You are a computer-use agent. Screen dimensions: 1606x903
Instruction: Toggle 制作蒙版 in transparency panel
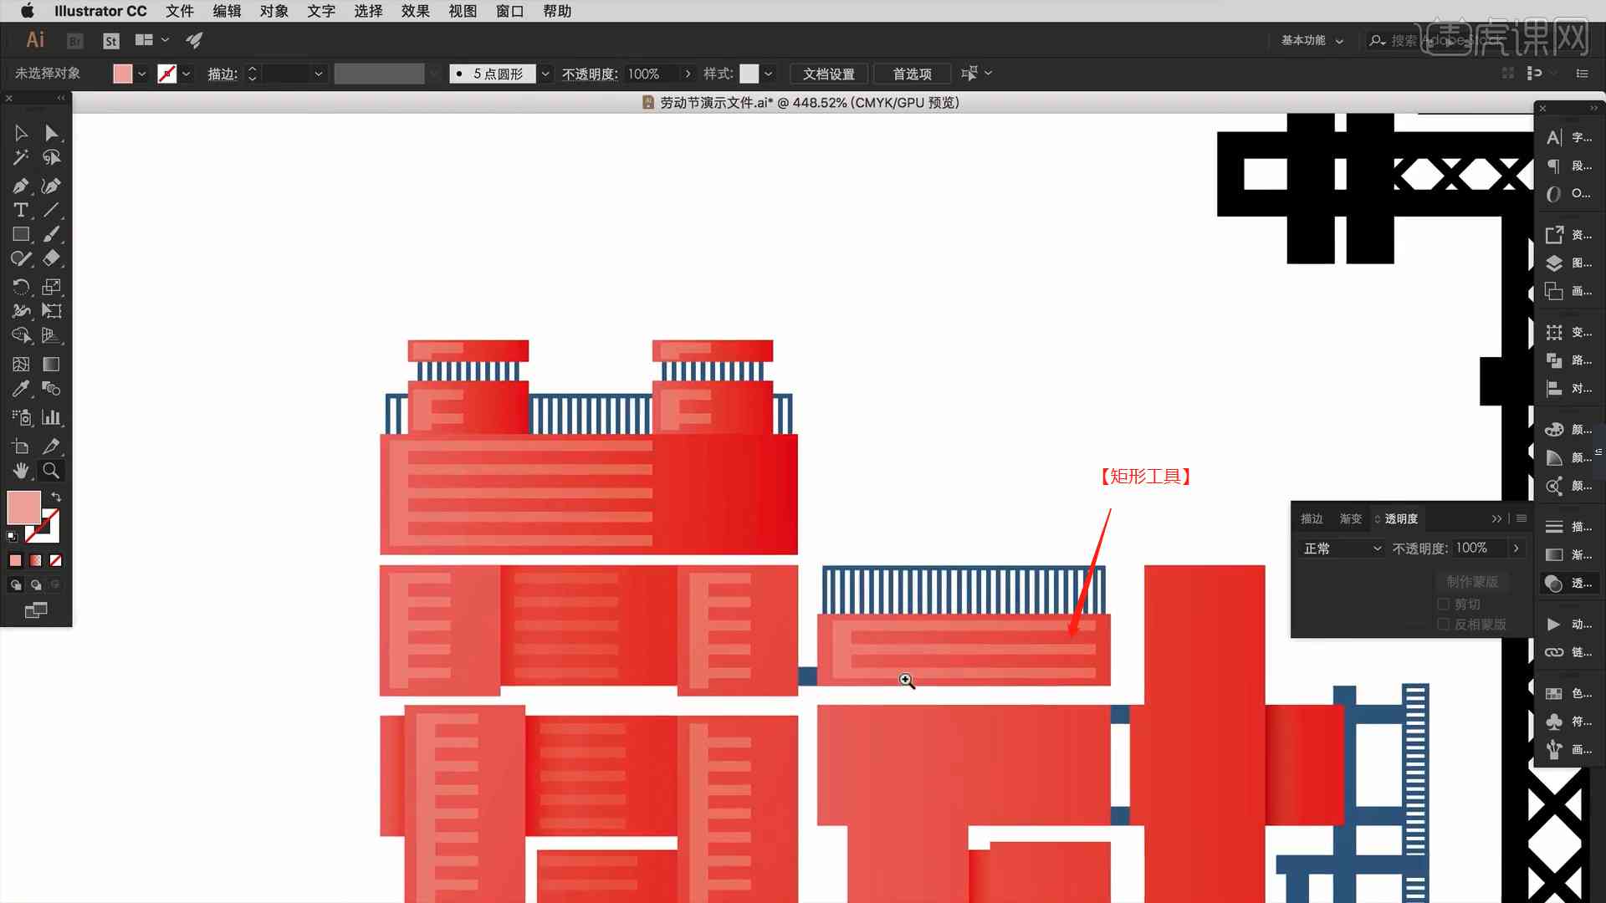(1470, 581)
